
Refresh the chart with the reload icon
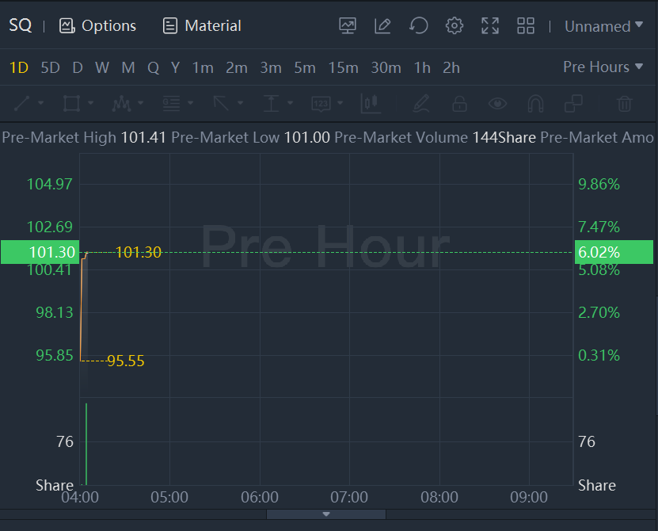click(419, 26)
